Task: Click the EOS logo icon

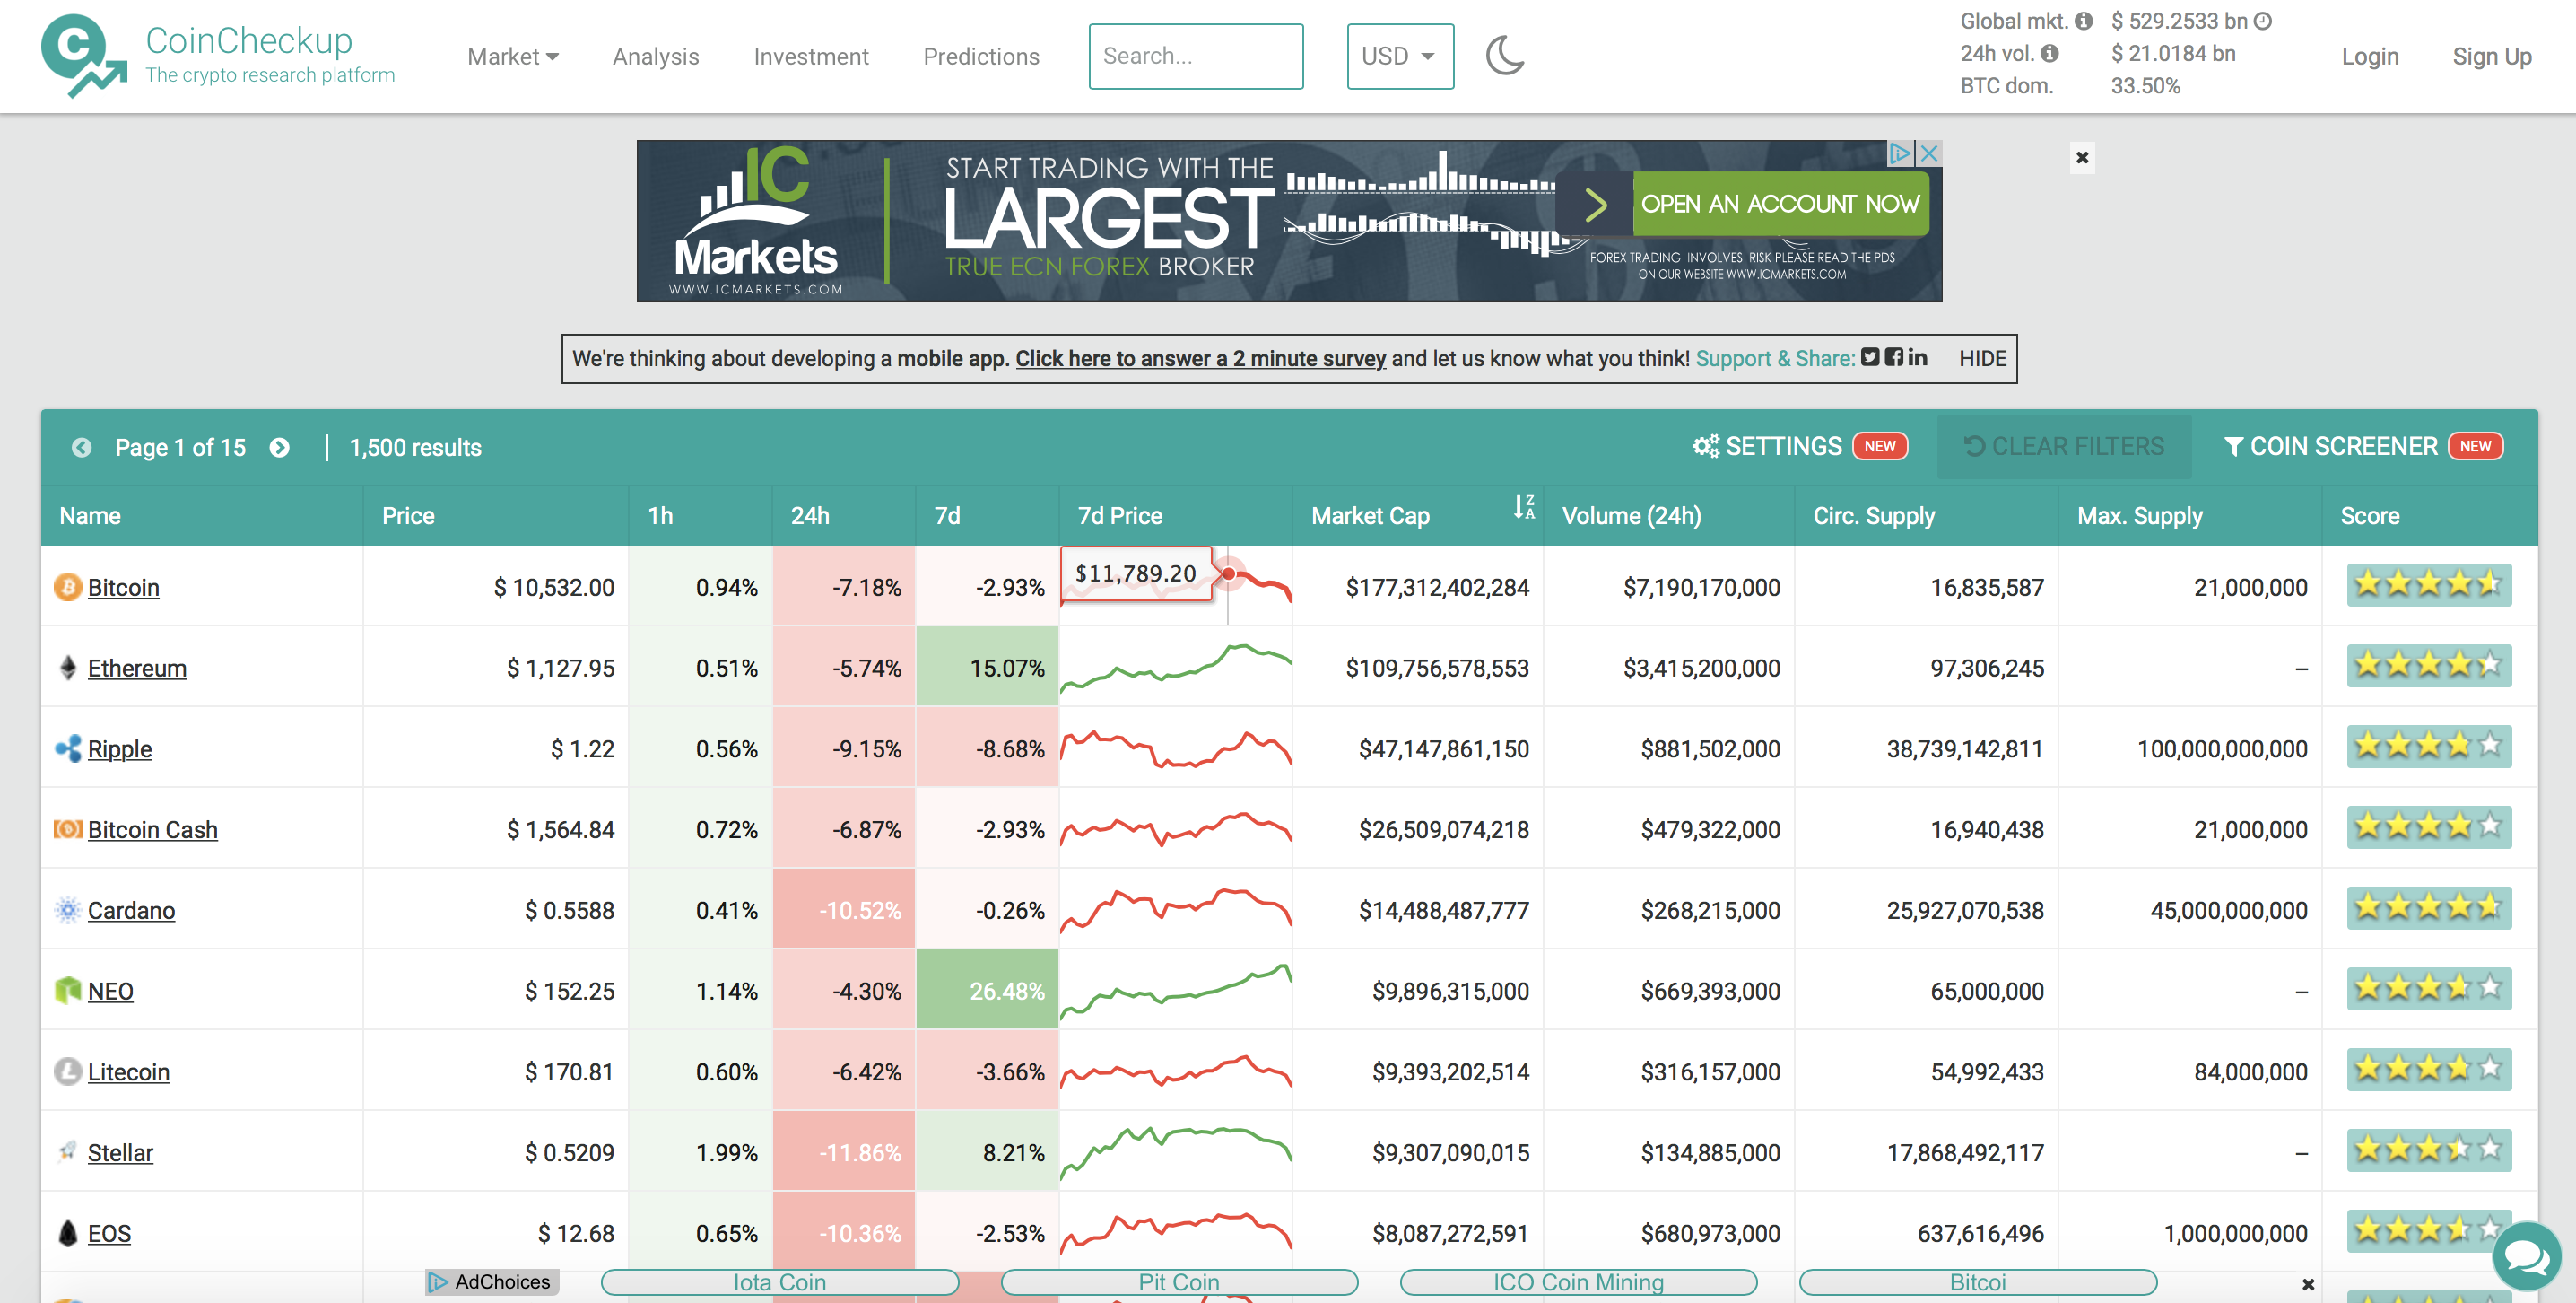Action: tap(67, 1232)
